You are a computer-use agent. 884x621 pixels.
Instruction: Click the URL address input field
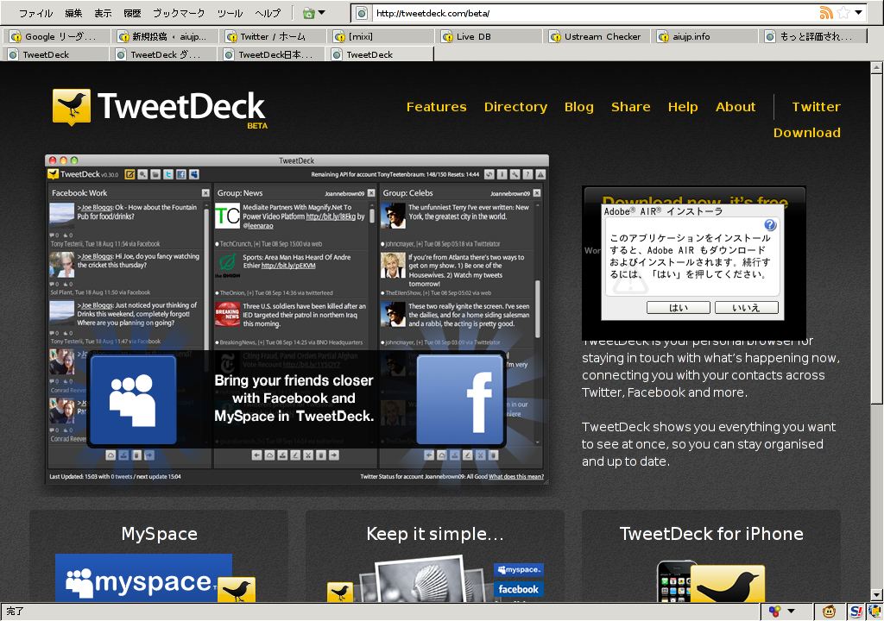(x=587, y=13)
